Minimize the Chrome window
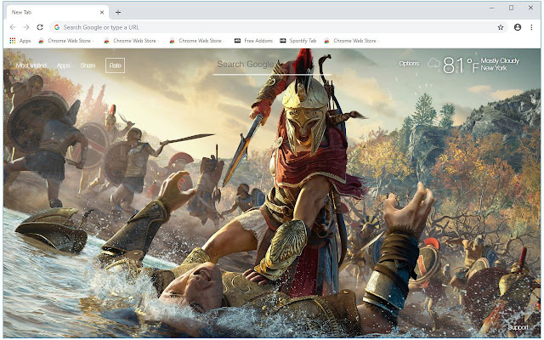 pos(491,8)
